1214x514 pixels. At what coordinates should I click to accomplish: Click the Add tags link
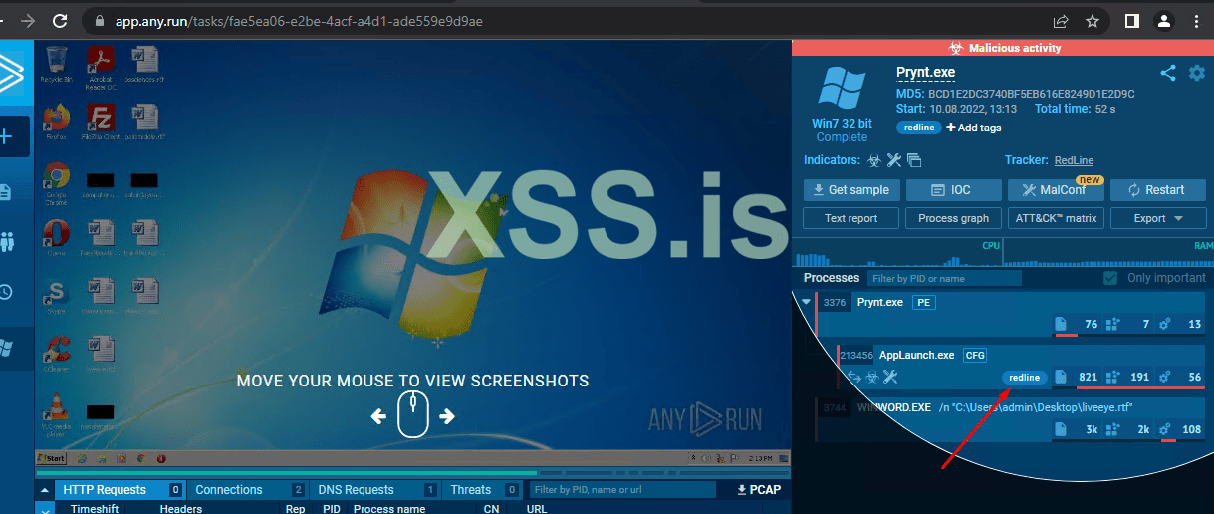click(974, 128)
